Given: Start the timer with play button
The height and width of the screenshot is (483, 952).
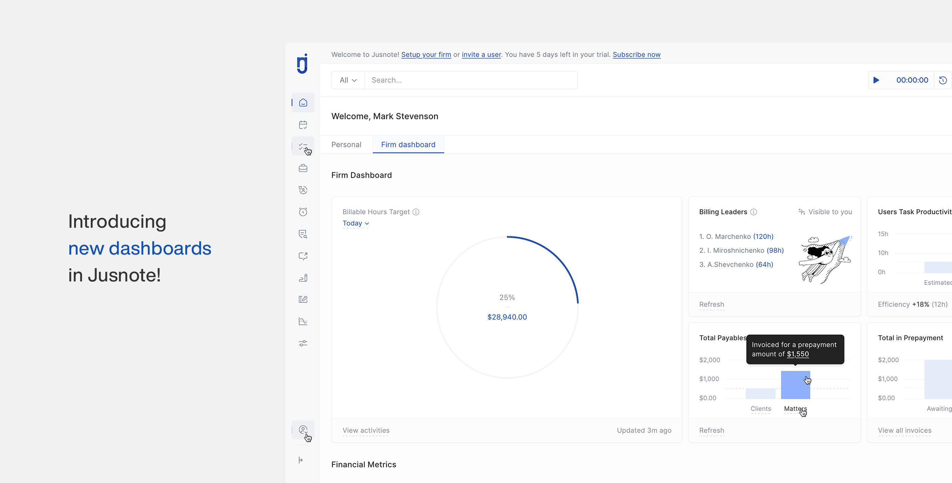Looking at the screenshot, I should 876,80.
